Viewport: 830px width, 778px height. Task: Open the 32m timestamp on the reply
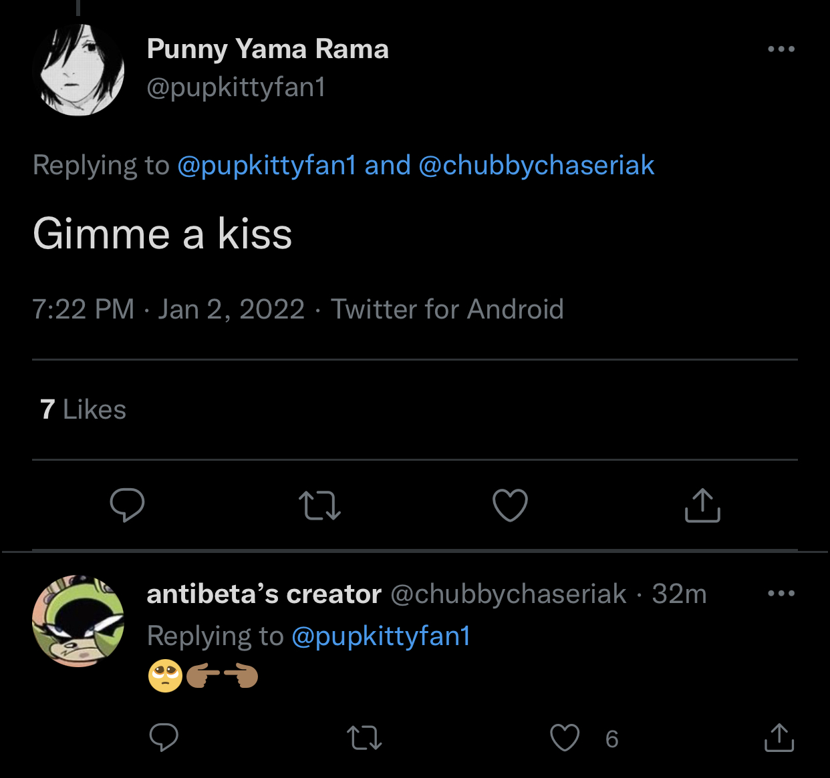click(x=679, y=594)
